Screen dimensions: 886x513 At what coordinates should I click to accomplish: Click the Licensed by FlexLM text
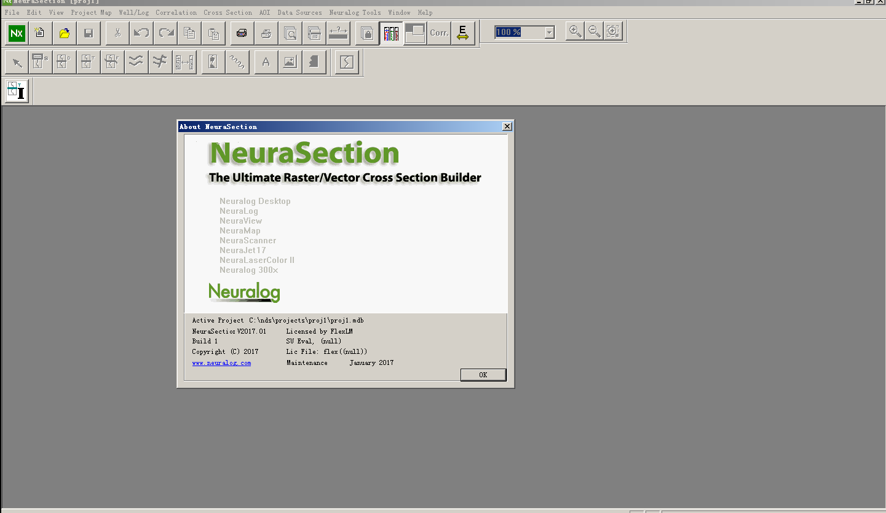(319, 331)
